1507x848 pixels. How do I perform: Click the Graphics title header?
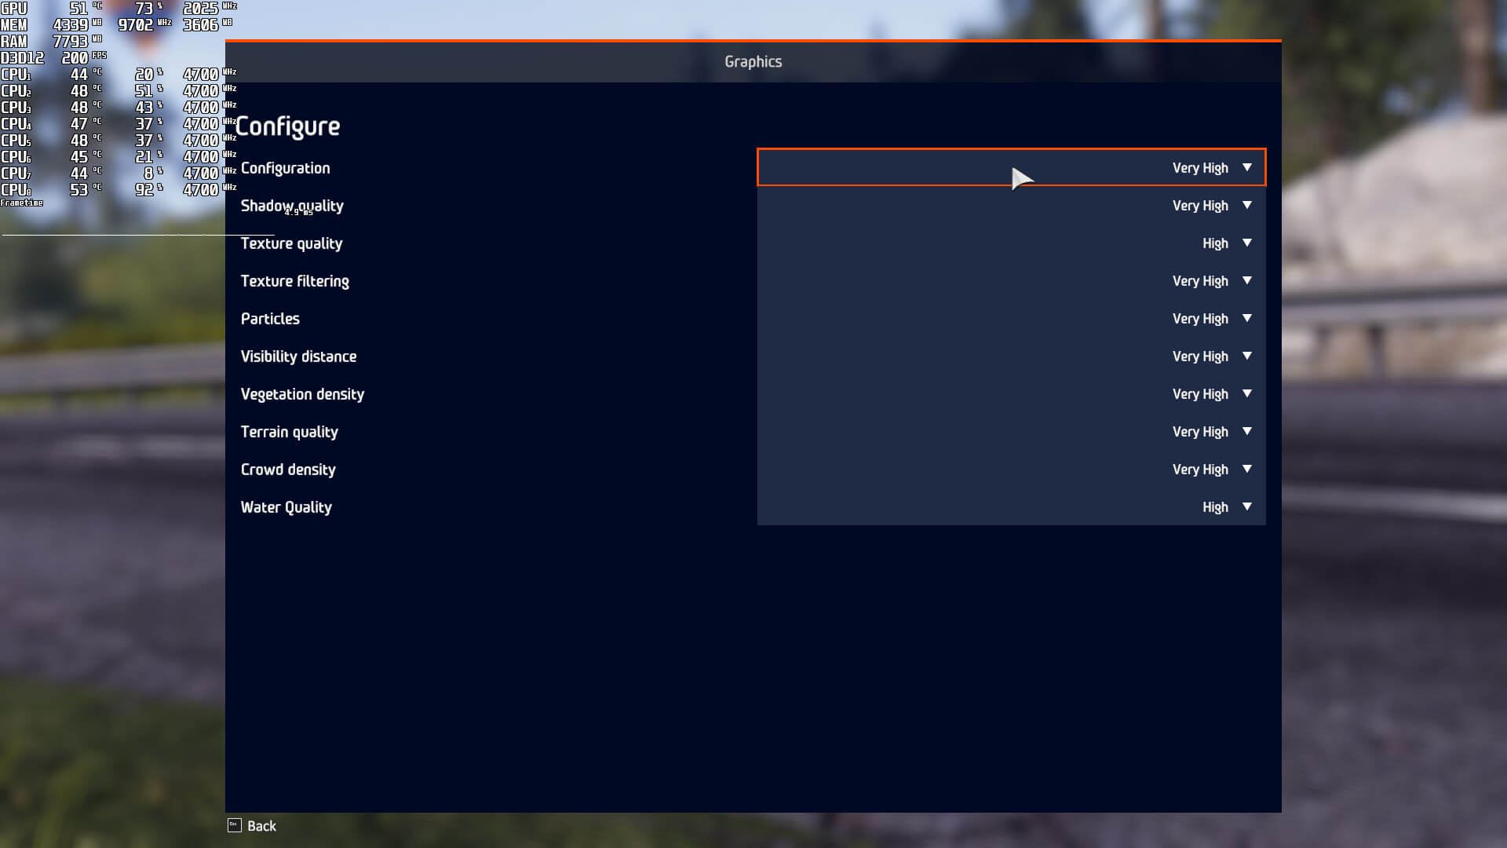[x=753, y=61]
